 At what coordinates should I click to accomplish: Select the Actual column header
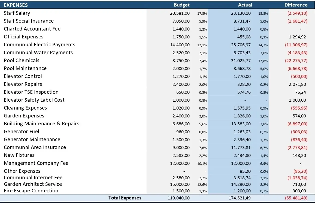click(x=245, y=5)
